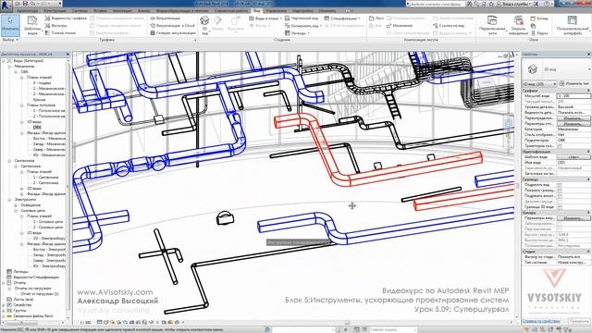Toggle Sun Path checkbox

tap(560, 146)
